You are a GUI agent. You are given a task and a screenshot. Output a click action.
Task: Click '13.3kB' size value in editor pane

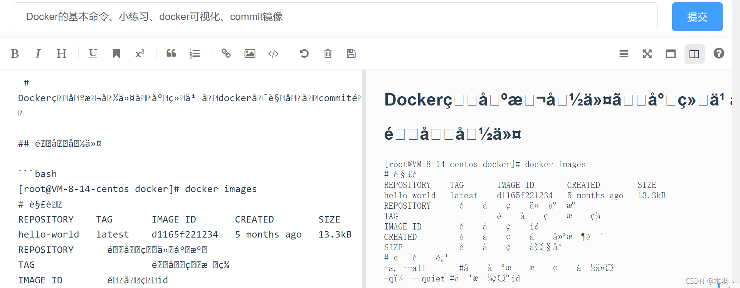(335, 234)
